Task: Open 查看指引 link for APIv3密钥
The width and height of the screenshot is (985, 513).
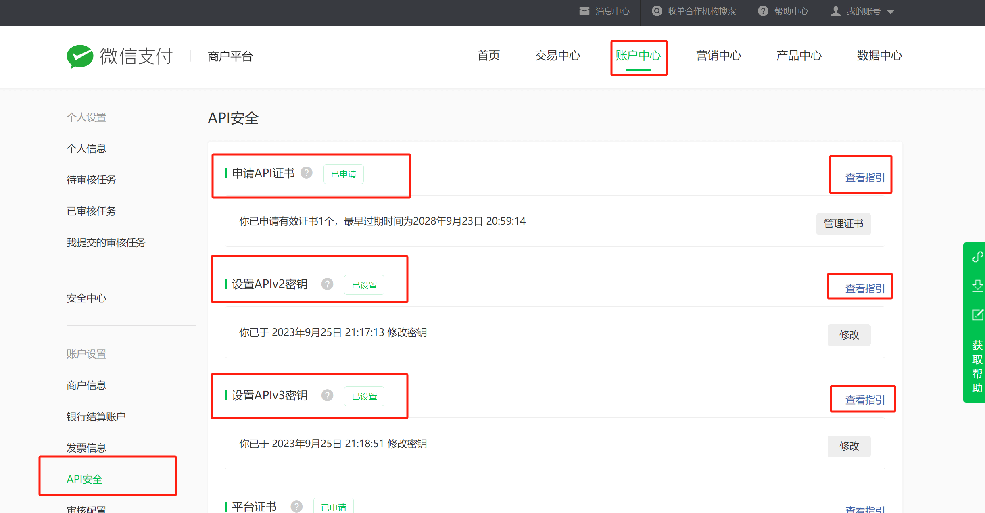Action: (x=865, y=400)
